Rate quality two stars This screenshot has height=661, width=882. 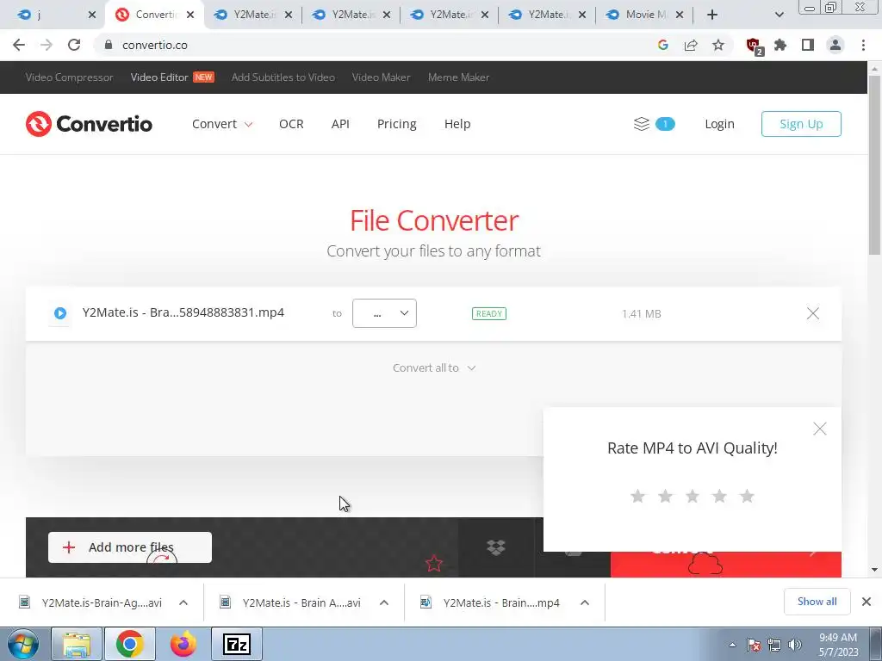[x=665, y=496]
